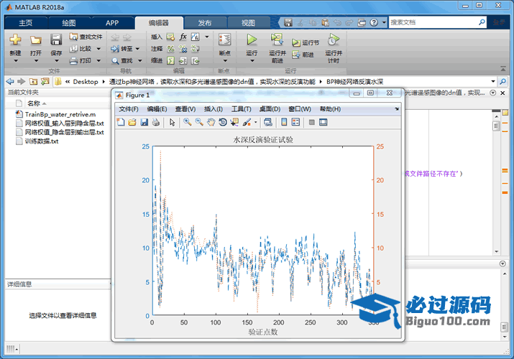Click New Figure icon in Figure 1 toolbar
Image resolution: width=514 pixels, height=359 pixels.
(121, 122)
